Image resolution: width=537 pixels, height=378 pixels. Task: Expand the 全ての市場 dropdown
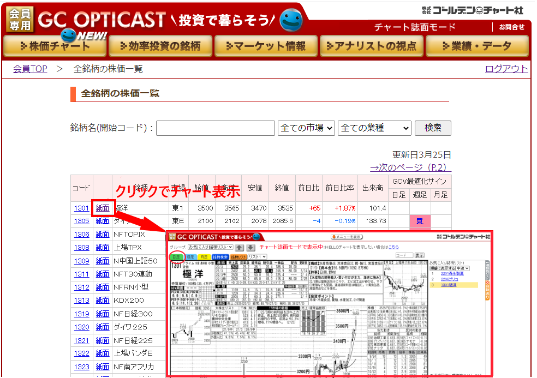[x=306, y=128]
